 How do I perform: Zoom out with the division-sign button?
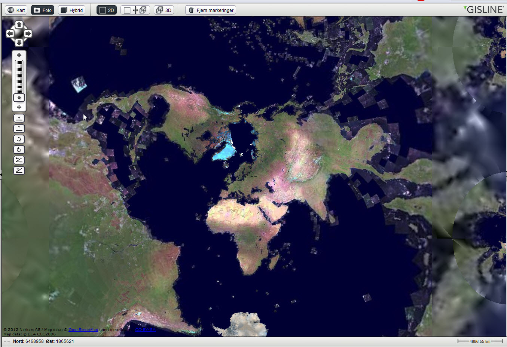(x=19, y=107)
